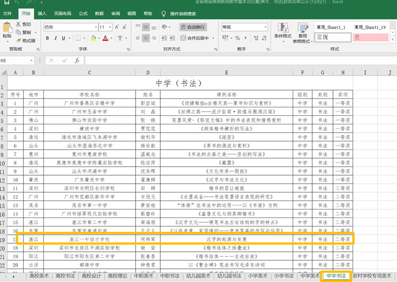The height and width of the screenshot is (282, 397).
Task: Click the Name Box showing K8
Action: [15, 60]
